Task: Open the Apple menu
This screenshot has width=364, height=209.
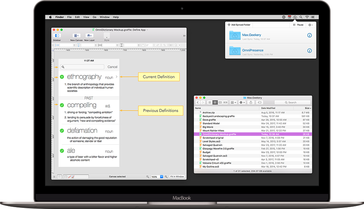Action: [x=51, y=17]
